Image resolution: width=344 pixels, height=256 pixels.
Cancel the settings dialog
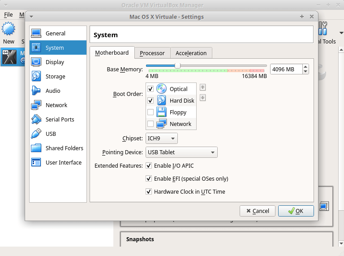(258, 211)
